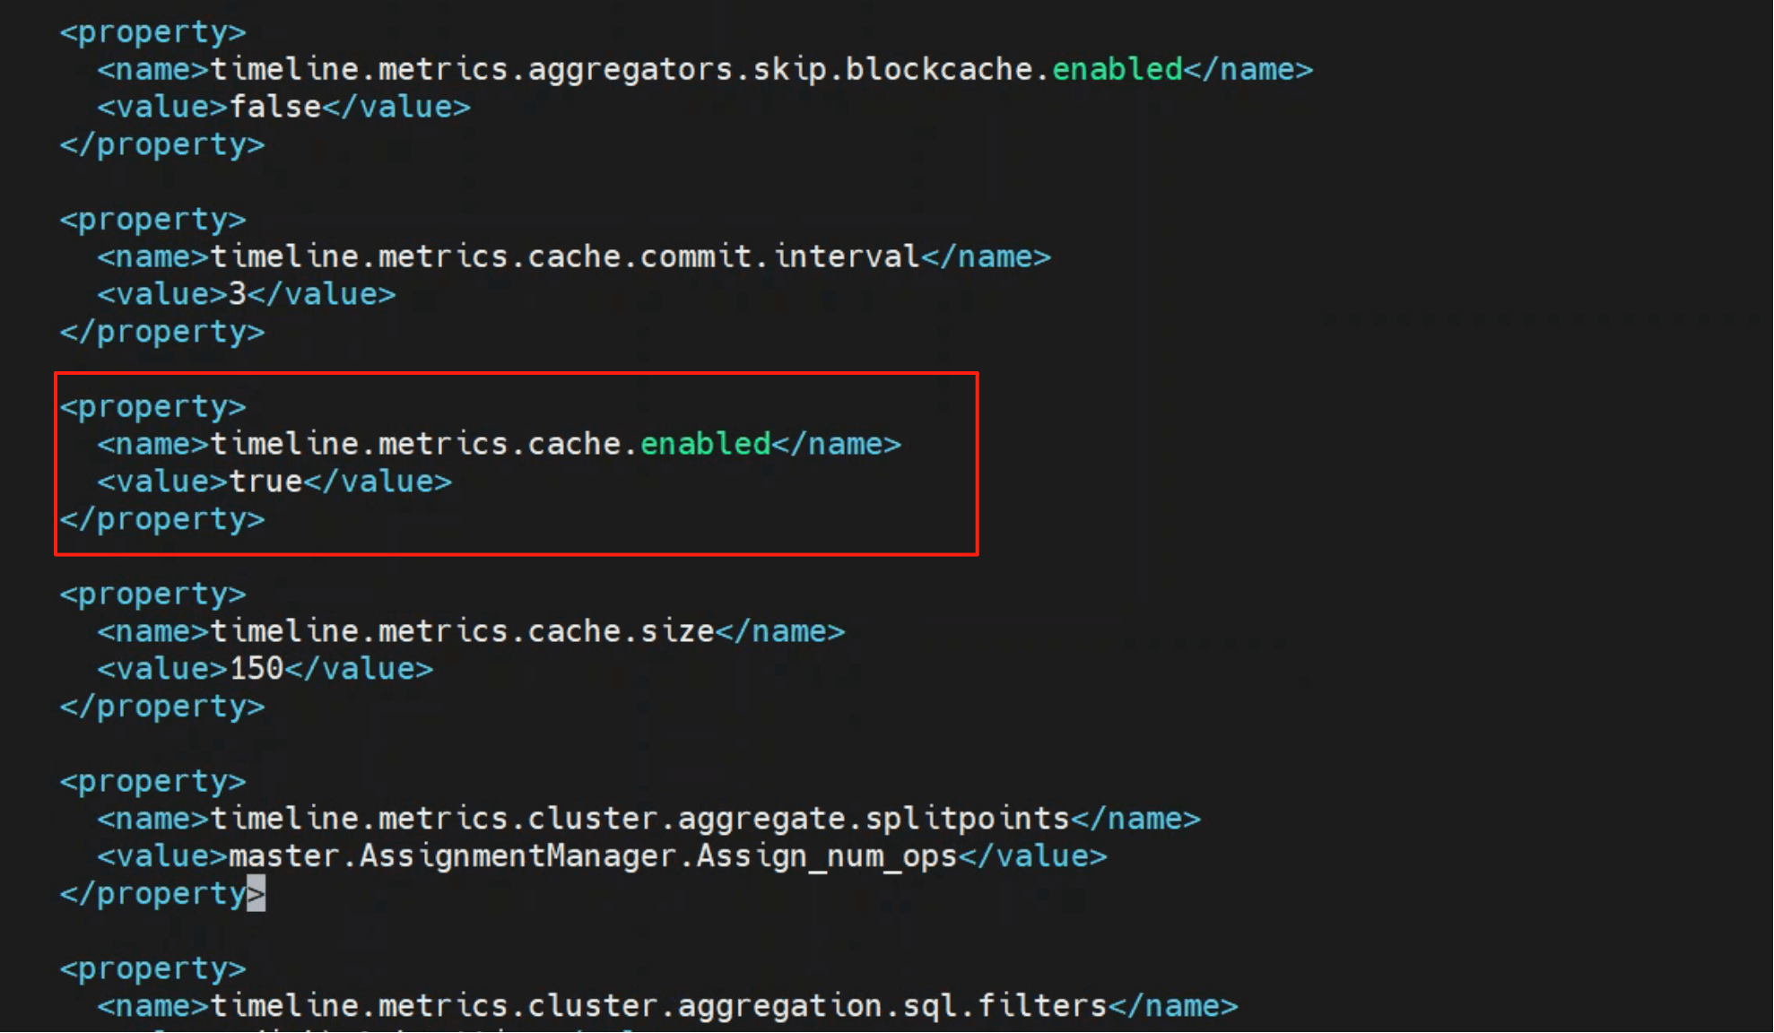Screen dimensions: 1774x1033
Task: Click the '150' cache size value
Action: tap(257, 669)
